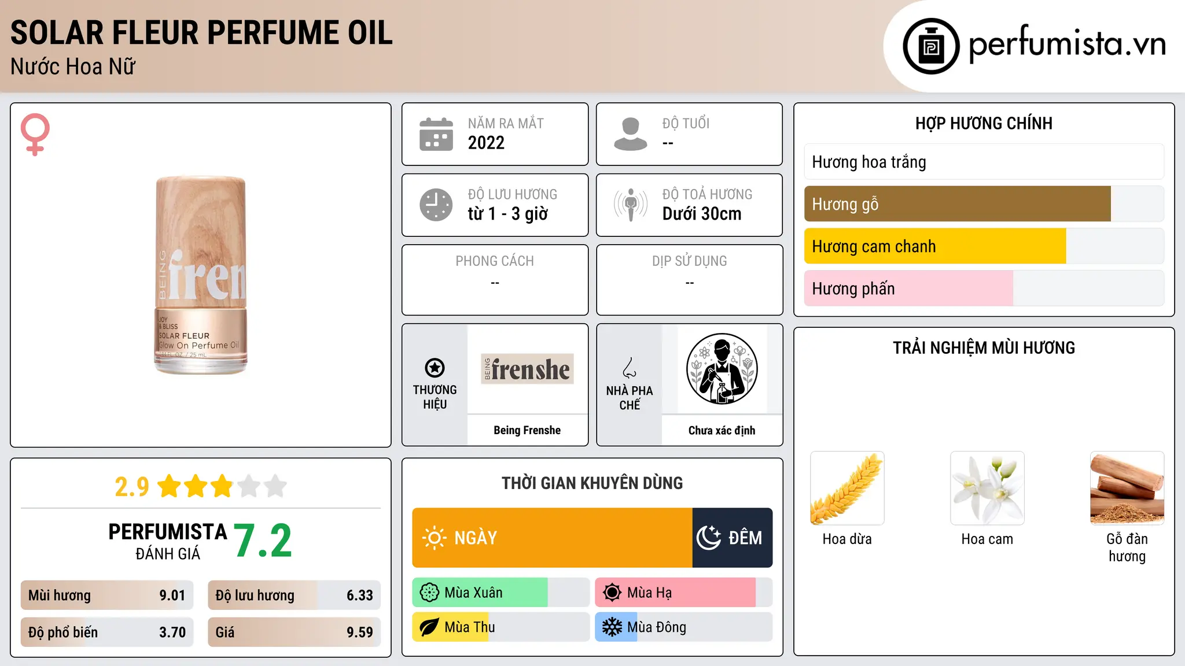1185x666 pixels.
Task: Click the Dịp sử dụng heading
Action: [690, 261]
